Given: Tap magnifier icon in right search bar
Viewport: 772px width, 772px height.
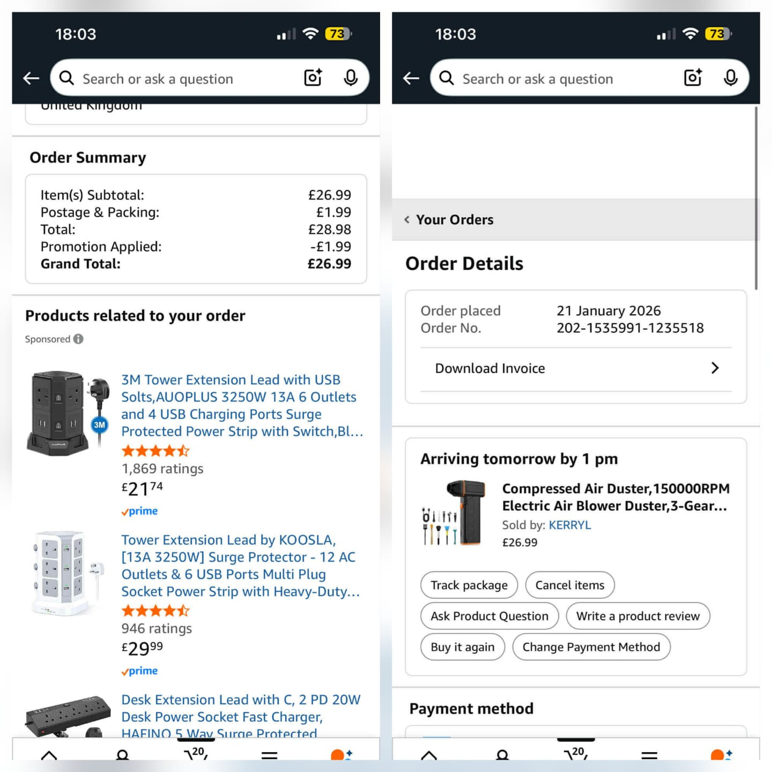Looking at the screenshot, I should (447, 78).
